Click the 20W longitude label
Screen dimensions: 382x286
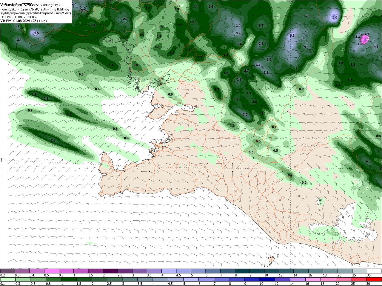click(291, 1)
